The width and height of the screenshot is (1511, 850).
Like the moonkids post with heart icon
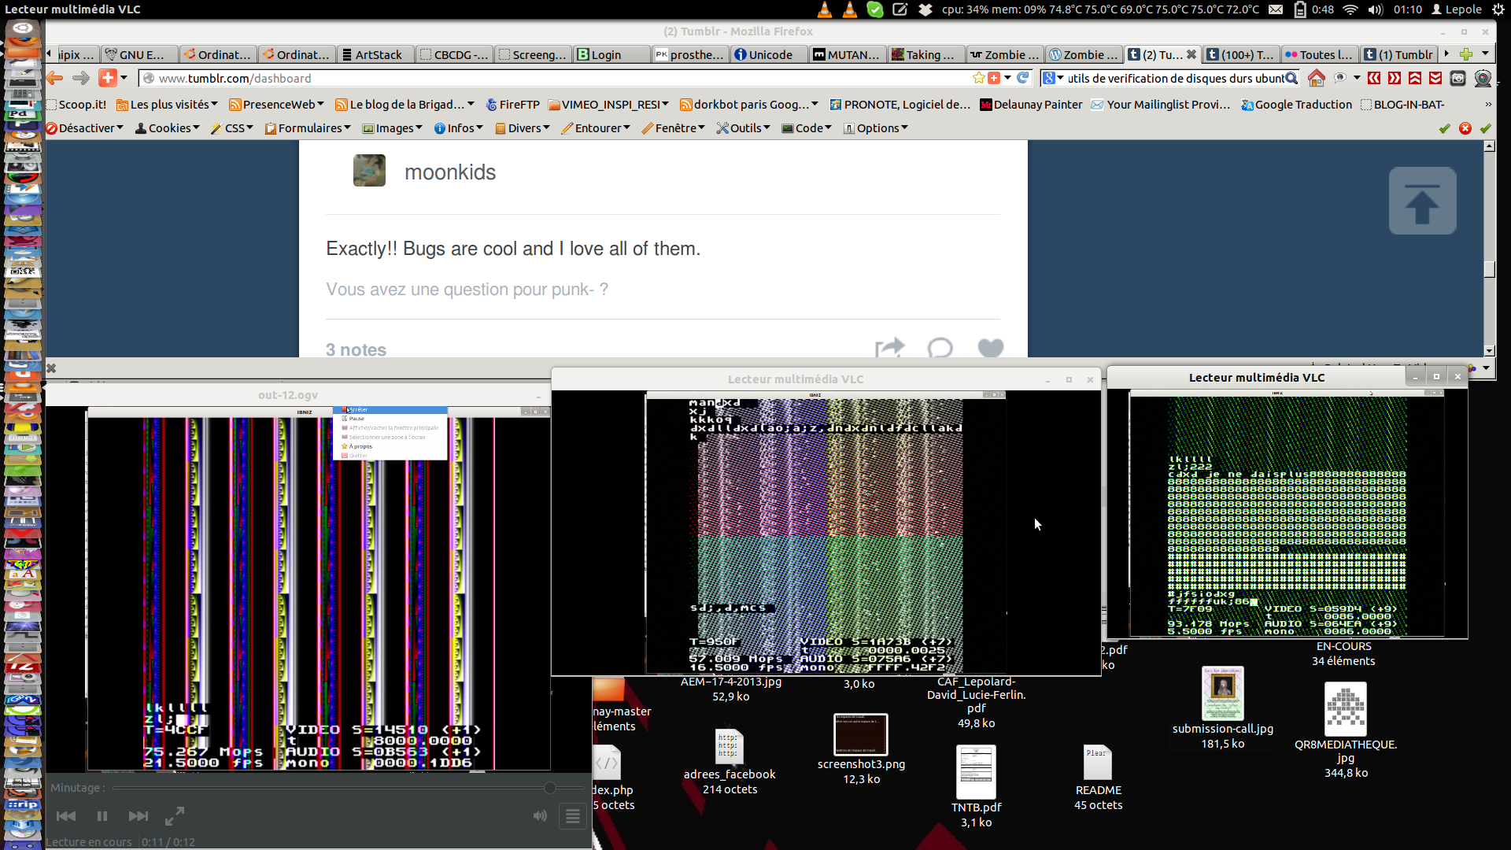tap(990, 348)
